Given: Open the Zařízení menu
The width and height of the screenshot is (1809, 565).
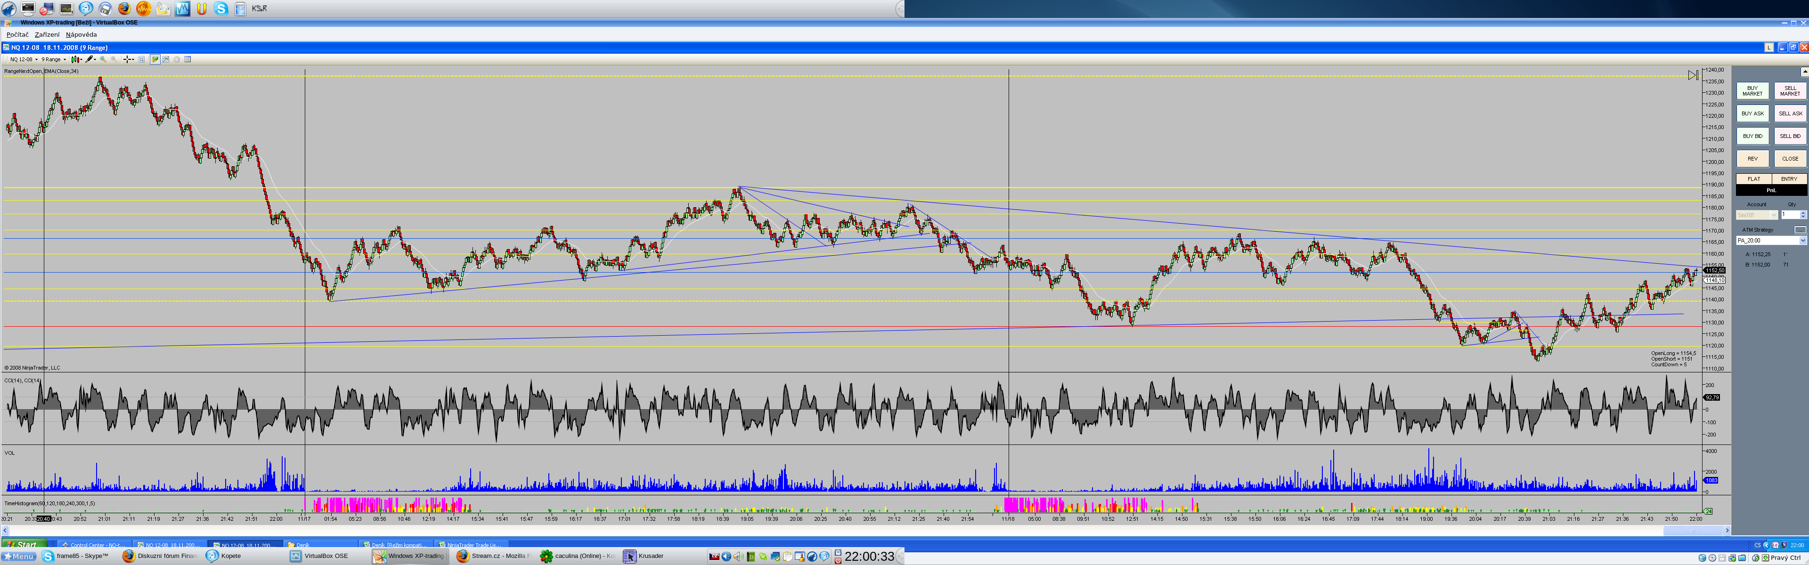Looking at the screenshot, I should [47, 34].
